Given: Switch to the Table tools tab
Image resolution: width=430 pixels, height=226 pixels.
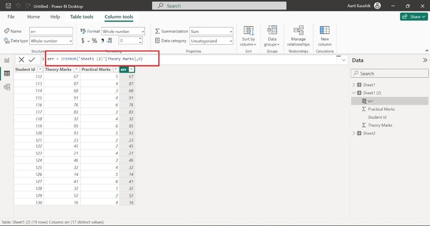Looking at the screenshot, I should click(x=82, y=17).
